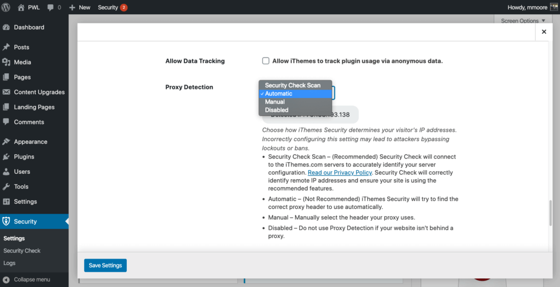Enable the Allow Data Tracking checkbox

pos(266,61)
